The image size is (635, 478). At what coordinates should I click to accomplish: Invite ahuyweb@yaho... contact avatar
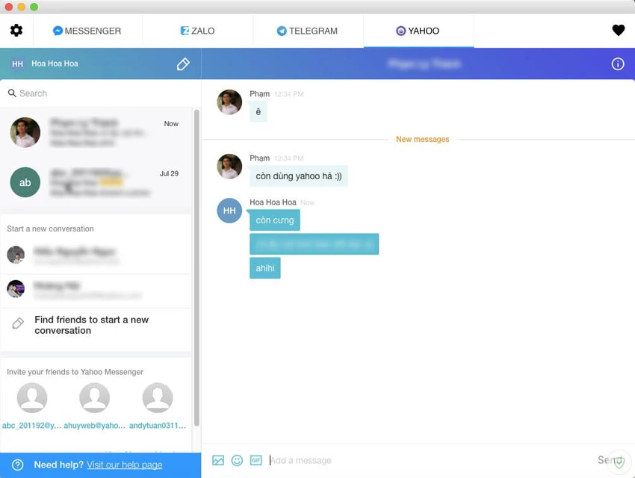click(x=94, y=397)
